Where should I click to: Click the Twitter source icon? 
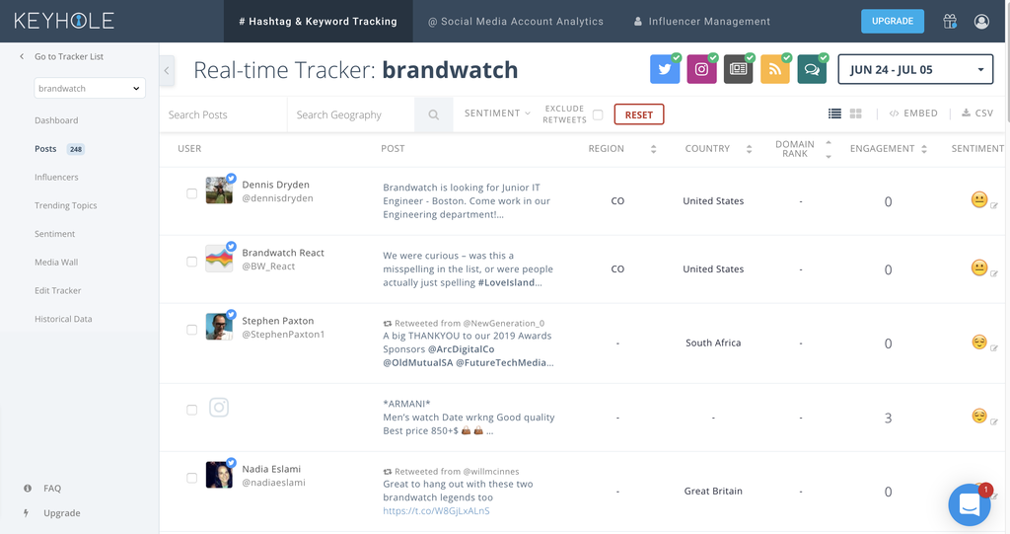click(665, 70)
